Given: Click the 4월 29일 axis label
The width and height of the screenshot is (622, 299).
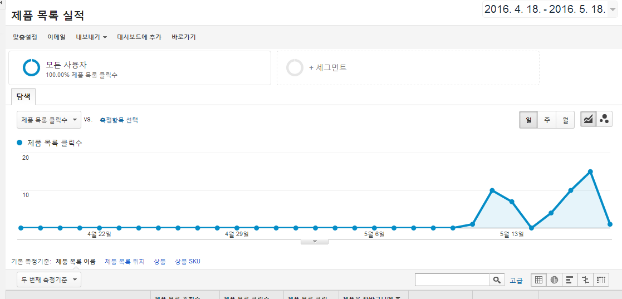Looking at the screenshot, I should (x=237, y=234).
